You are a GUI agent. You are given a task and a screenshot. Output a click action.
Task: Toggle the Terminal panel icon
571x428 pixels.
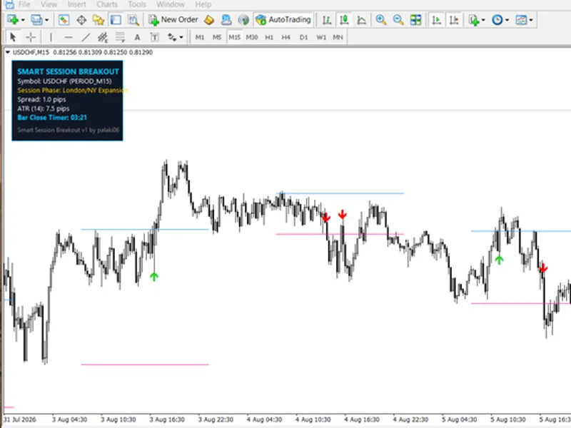tap(116, 20)
